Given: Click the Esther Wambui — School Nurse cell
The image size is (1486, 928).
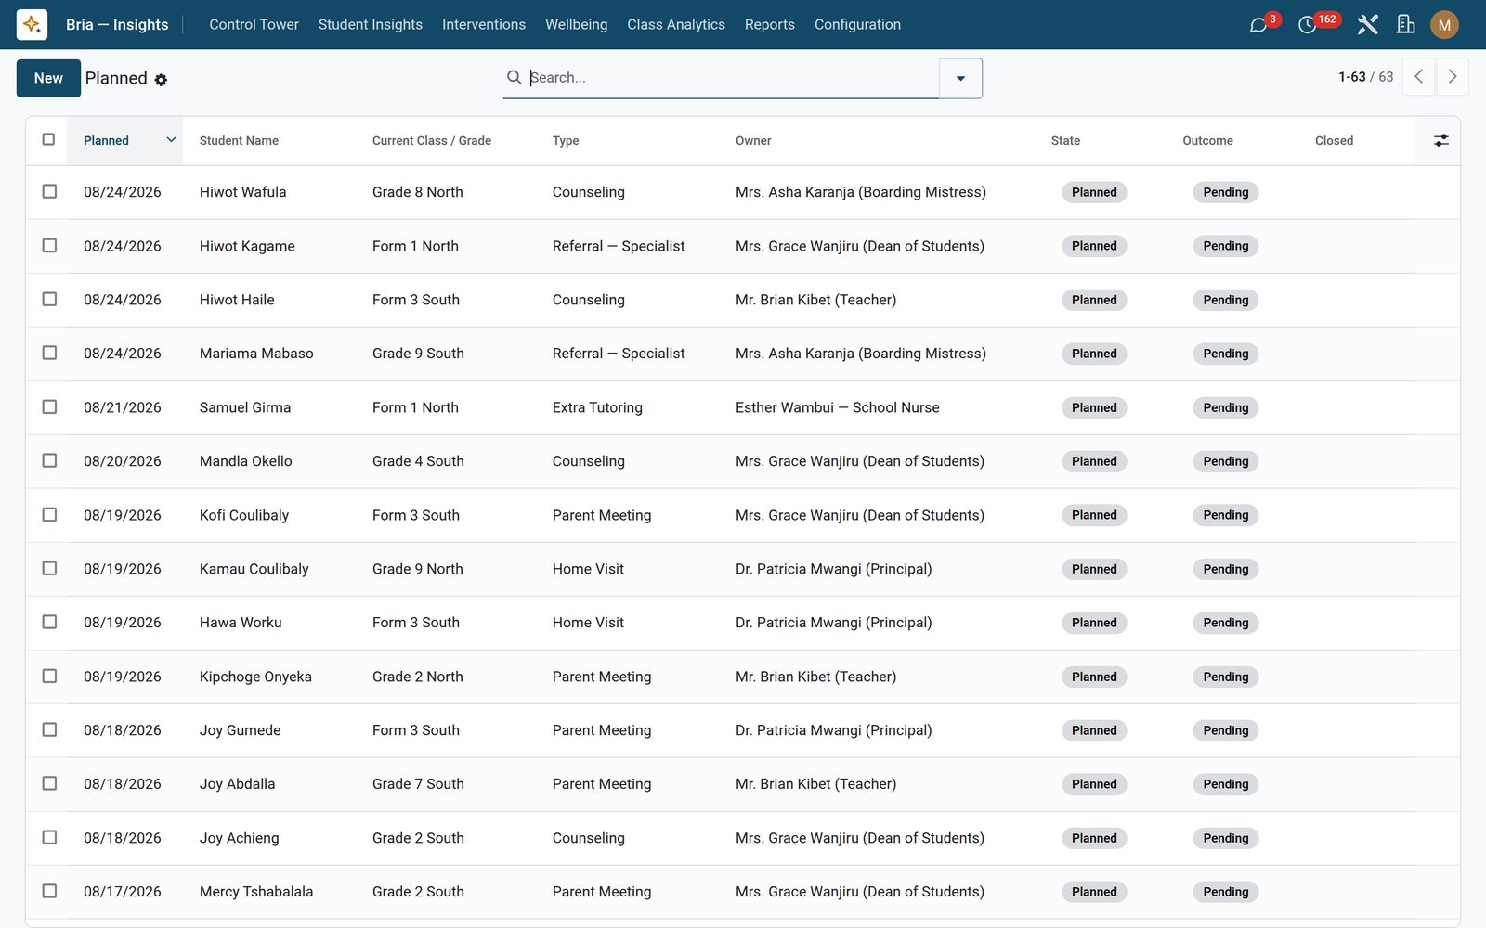Looking at the screenshot, I should 837,407.
